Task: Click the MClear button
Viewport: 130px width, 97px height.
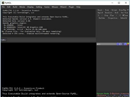Action: pos(125,15)
